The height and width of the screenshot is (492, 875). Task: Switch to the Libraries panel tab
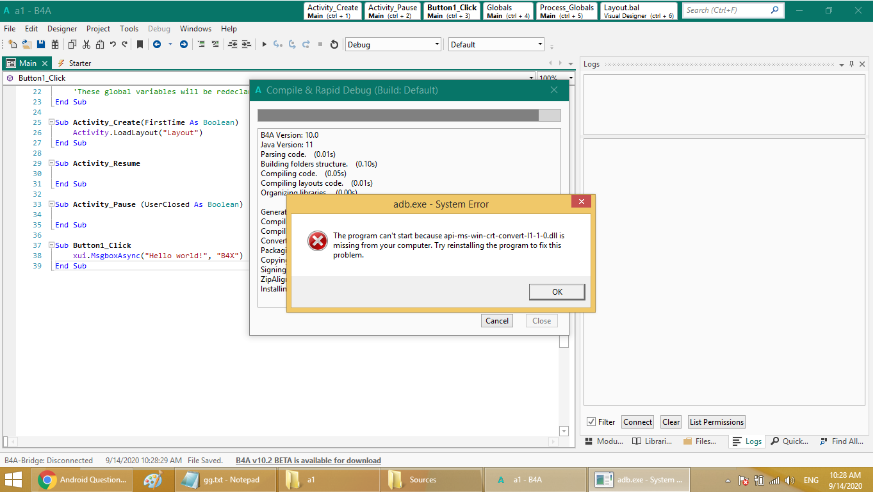tap(652, 441)
